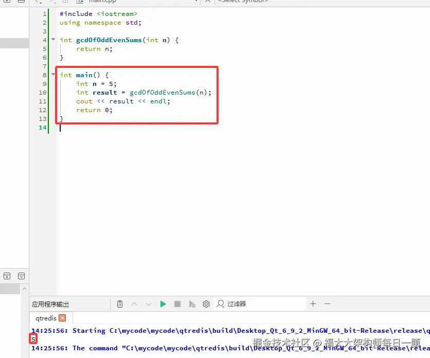Select the qtredis output tab
430x358 pixels.
point(46,318)
